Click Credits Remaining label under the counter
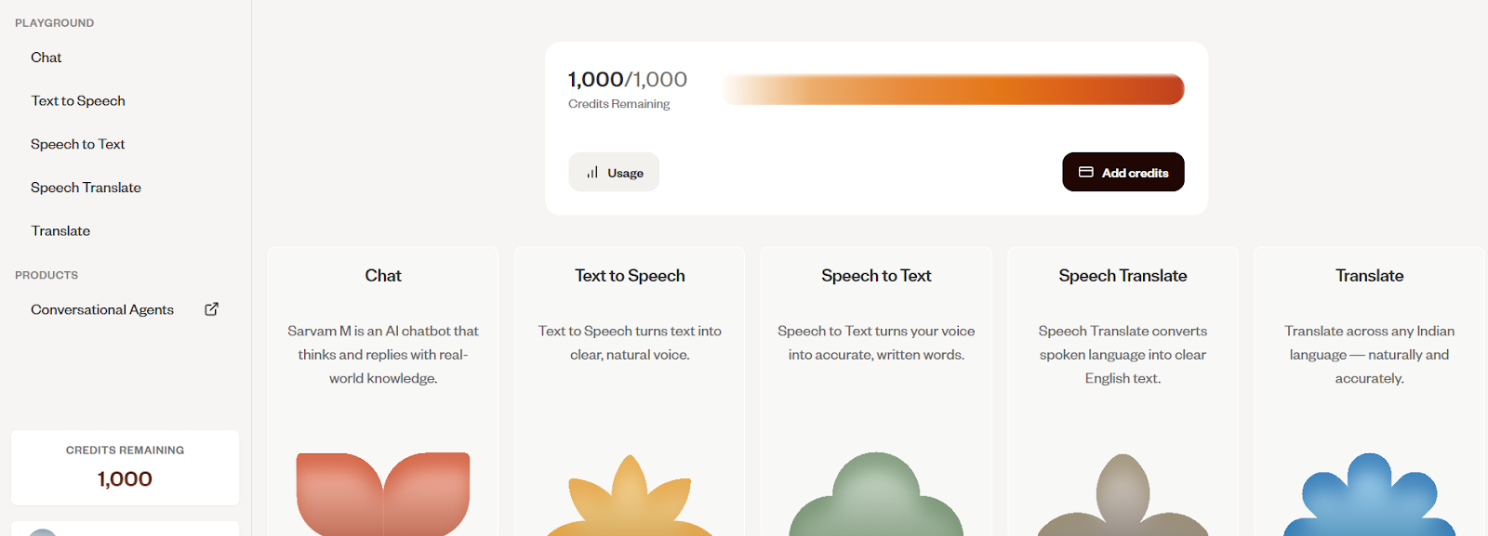The height and width of the screenshot is (536, 1488). 619,104
